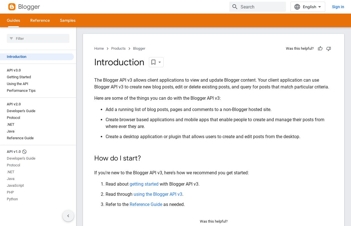Collapse the sidebar with the chevron button
Image resolution: width=351 pixels, height=226 pixels.
pos(68,216)
